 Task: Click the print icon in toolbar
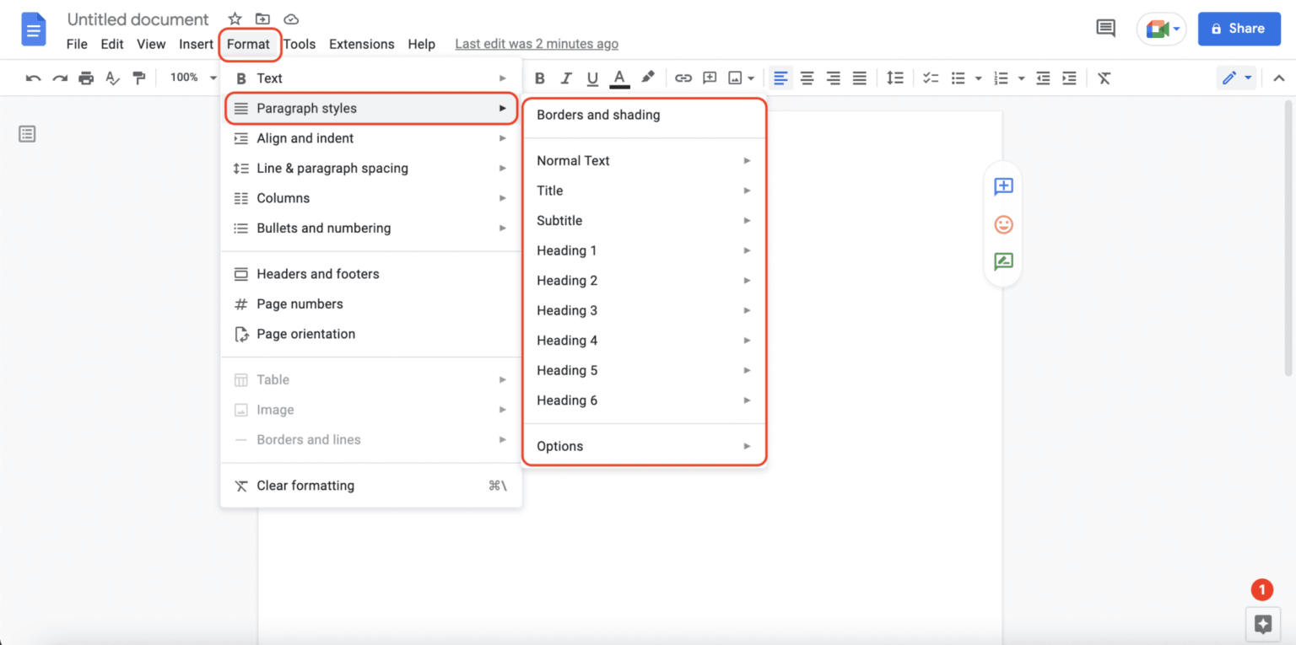coord(86,78)
